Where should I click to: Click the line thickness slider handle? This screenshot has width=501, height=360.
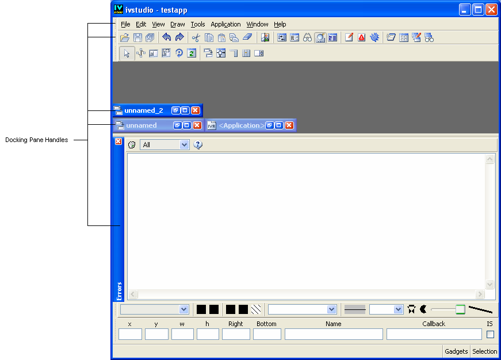coord(460,309)
